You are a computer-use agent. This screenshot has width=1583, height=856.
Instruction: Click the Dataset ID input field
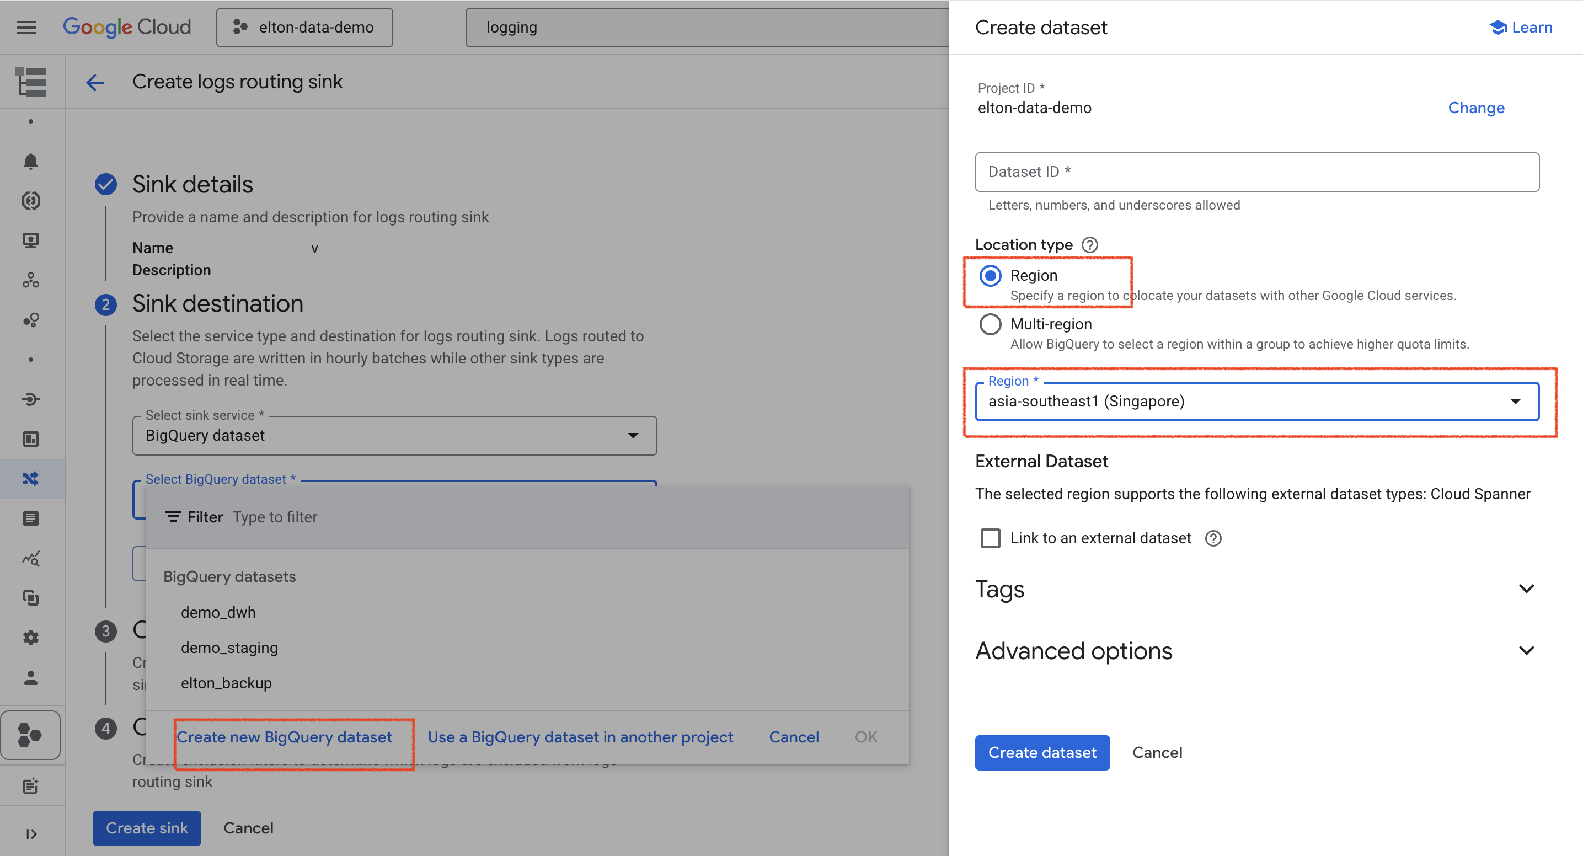click(x=1256, y=172)
